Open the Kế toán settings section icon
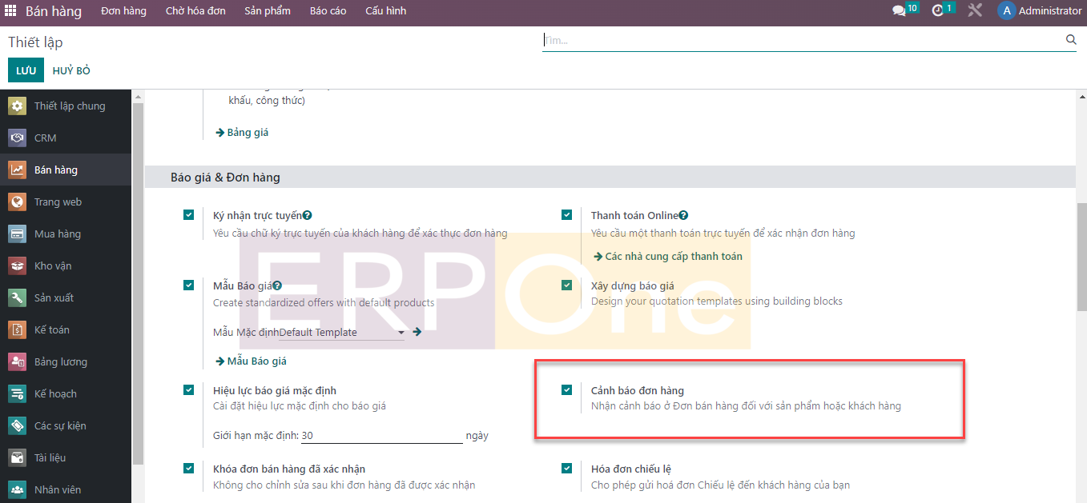The image size is (1087, 503). pos(18,329)
